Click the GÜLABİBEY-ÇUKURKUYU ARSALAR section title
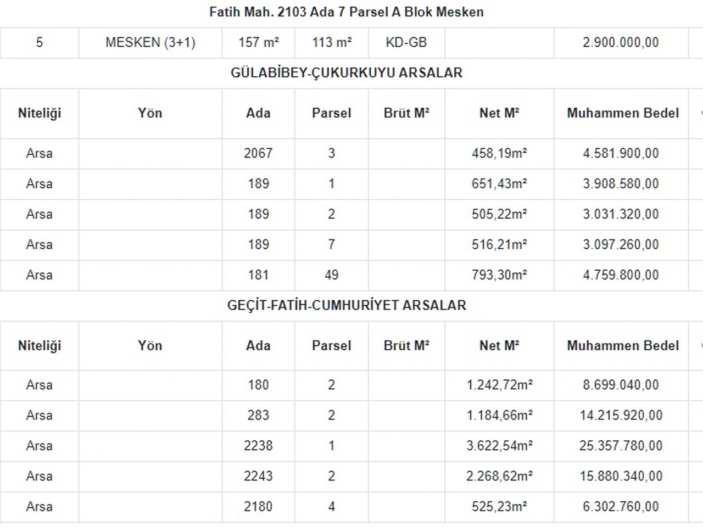 pos(347,73)
